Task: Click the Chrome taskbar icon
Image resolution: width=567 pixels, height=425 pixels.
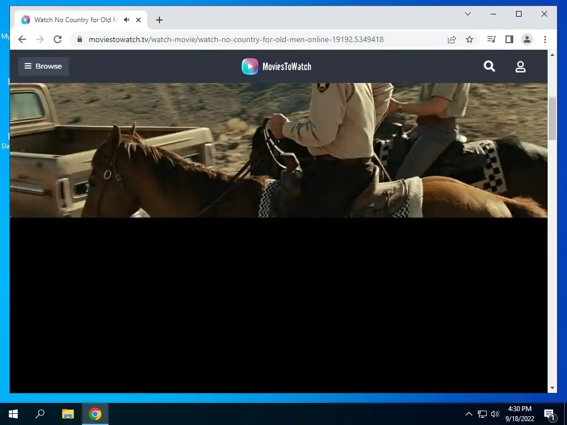Action: [x=95, y=414]
